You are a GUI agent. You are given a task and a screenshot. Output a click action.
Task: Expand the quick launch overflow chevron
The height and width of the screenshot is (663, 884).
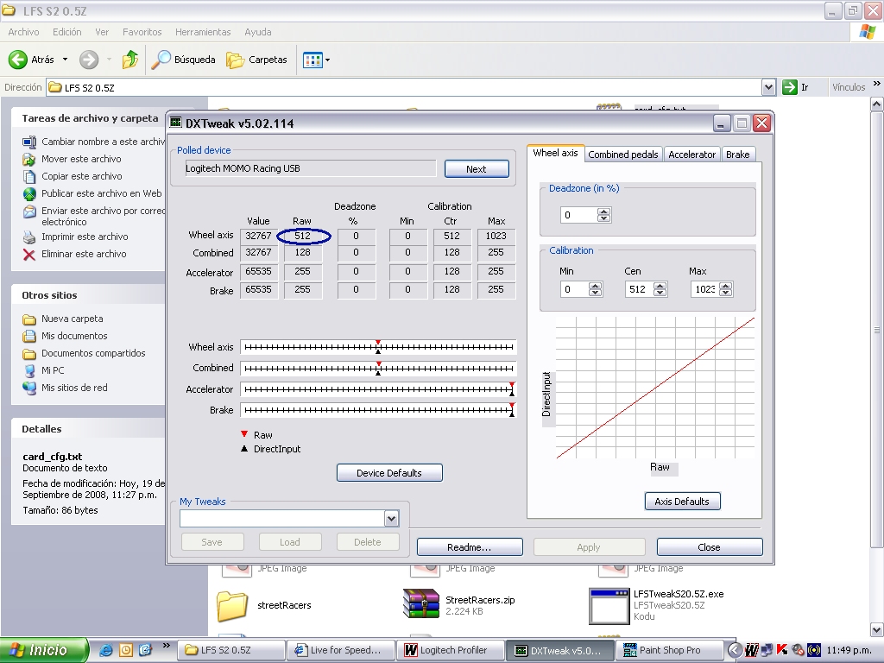pos(166,645)
